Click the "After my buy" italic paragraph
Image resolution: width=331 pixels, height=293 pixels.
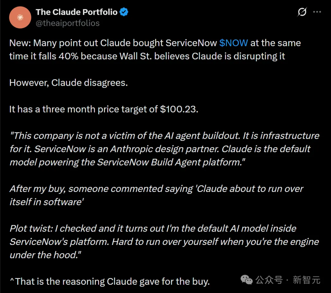(x=156, y=195)
